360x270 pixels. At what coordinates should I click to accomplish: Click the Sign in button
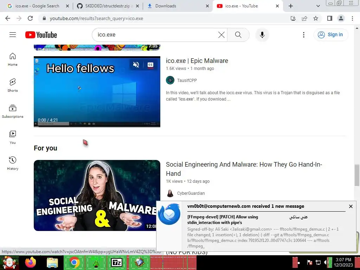(x=330, y=35)
